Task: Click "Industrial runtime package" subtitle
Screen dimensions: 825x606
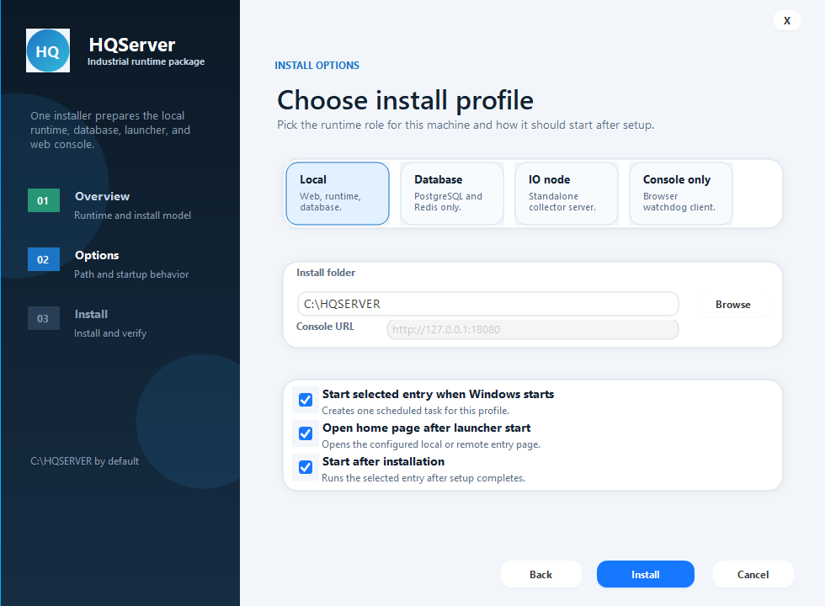Action: (x=146, y=61)
